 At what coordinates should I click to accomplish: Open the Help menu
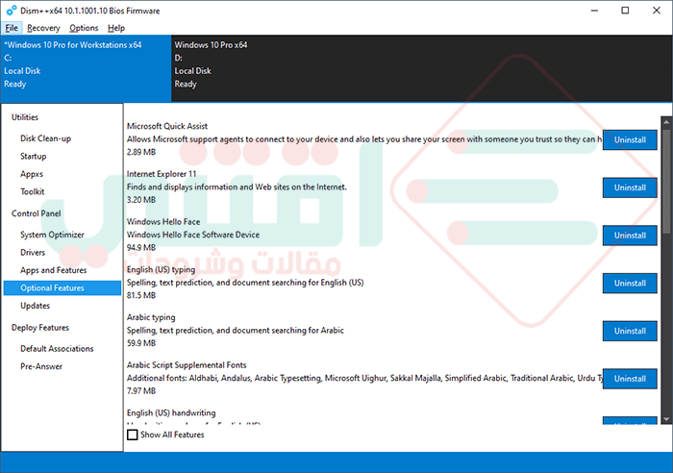[116, 28]
